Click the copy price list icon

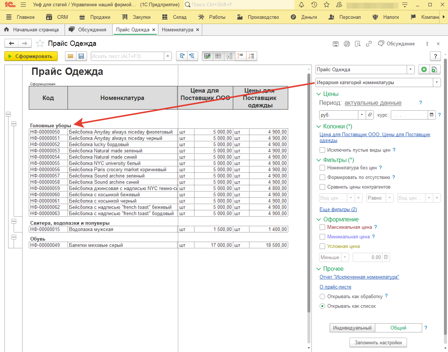[435, 69]
